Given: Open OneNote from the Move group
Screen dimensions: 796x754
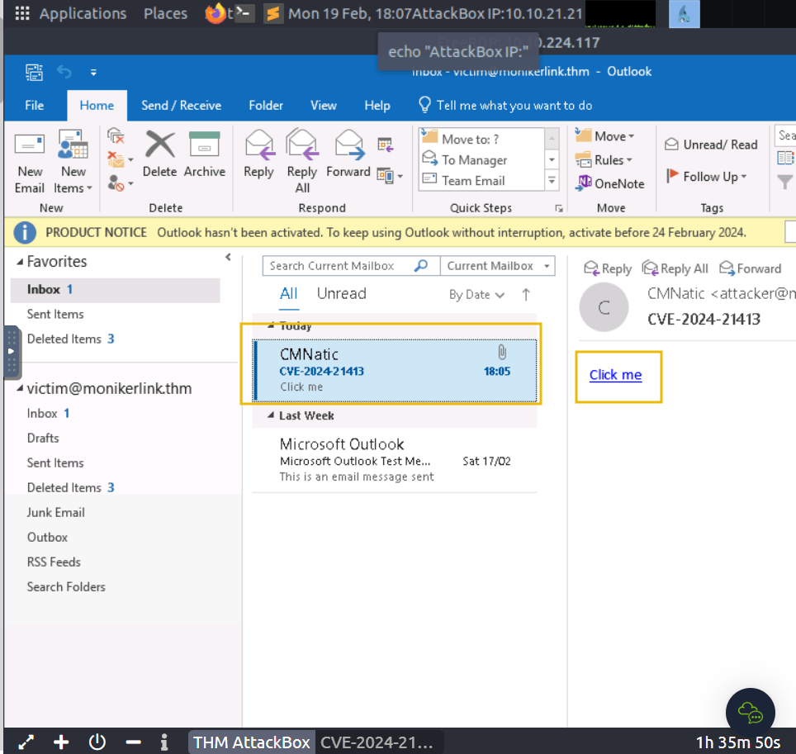Looking at the screenshot, I should (x=609, y=183).
